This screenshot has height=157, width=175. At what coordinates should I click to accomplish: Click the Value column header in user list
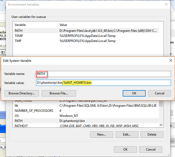coord(108,25)
